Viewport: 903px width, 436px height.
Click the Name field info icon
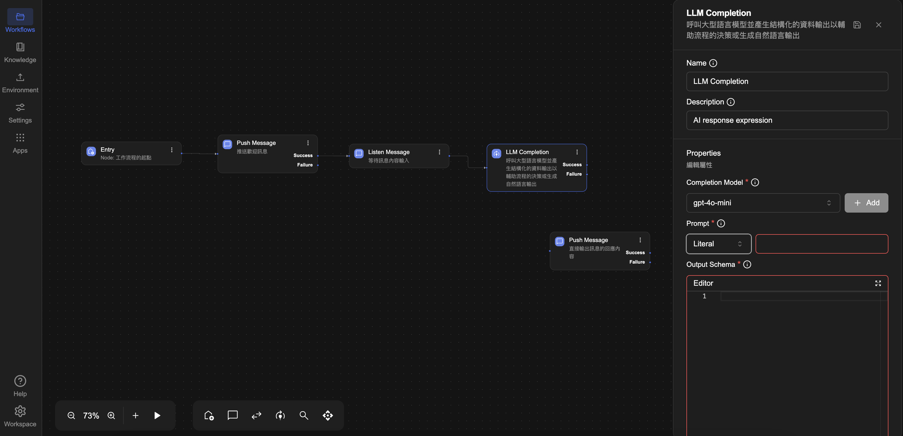click(x=713, y=63)
